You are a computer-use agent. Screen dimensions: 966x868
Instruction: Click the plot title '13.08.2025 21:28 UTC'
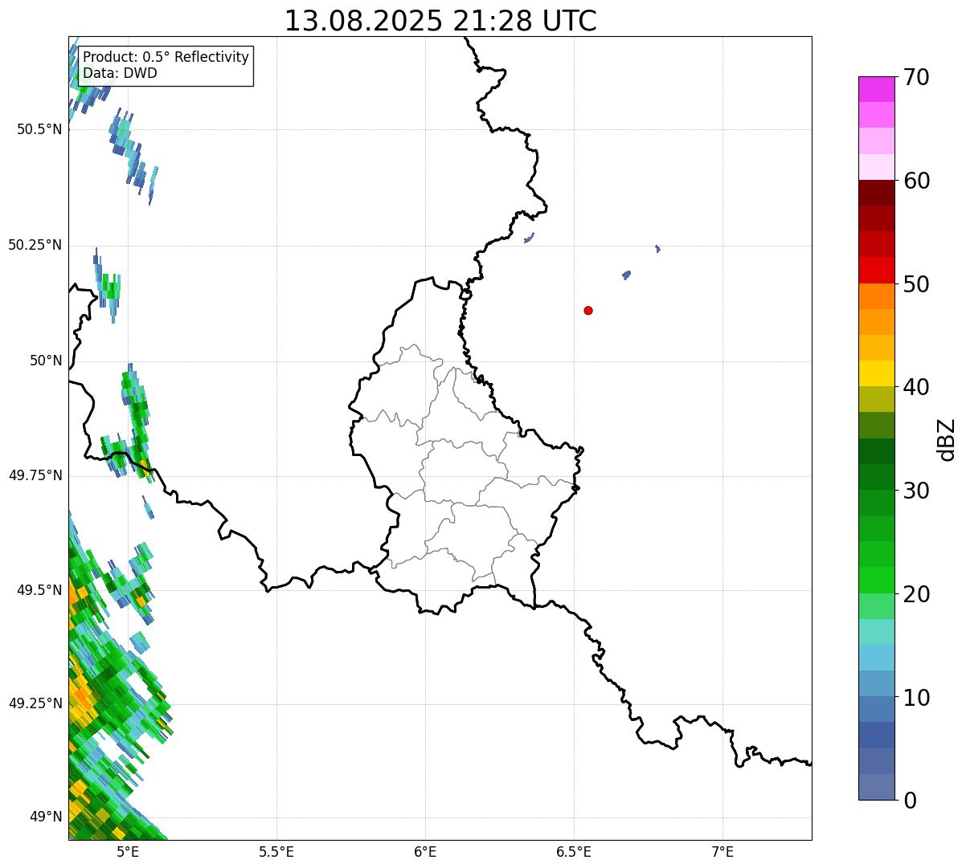(440, 20)
